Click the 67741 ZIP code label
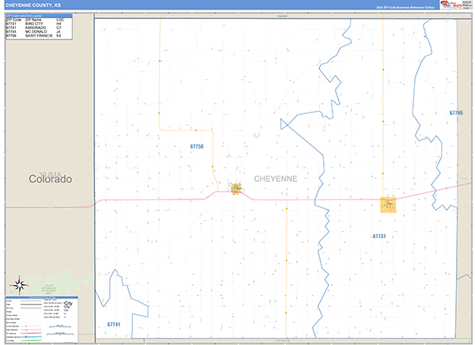This screenshot has height=345, width=475. click(113, 324)
